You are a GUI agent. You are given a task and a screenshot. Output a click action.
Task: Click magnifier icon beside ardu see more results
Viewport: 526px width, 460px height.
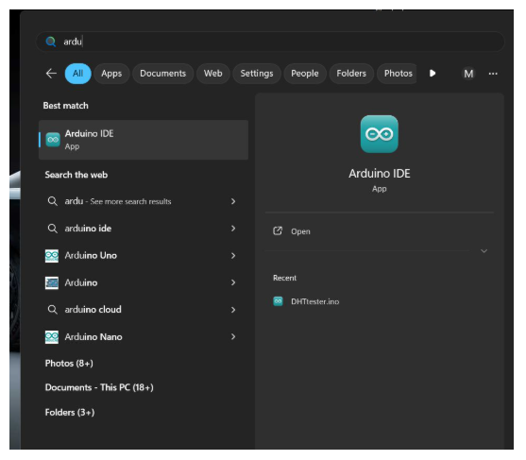(x=52, y=201)
